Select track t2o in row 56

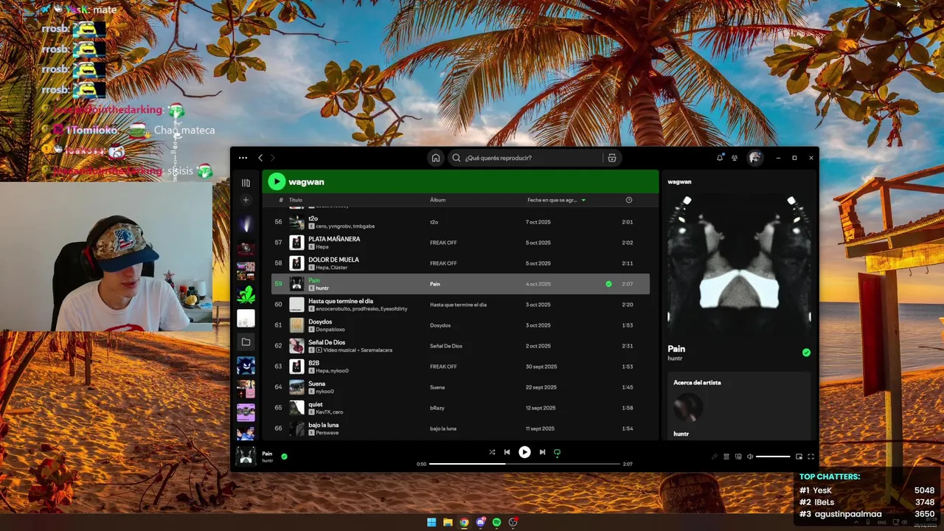pos(313,218)
